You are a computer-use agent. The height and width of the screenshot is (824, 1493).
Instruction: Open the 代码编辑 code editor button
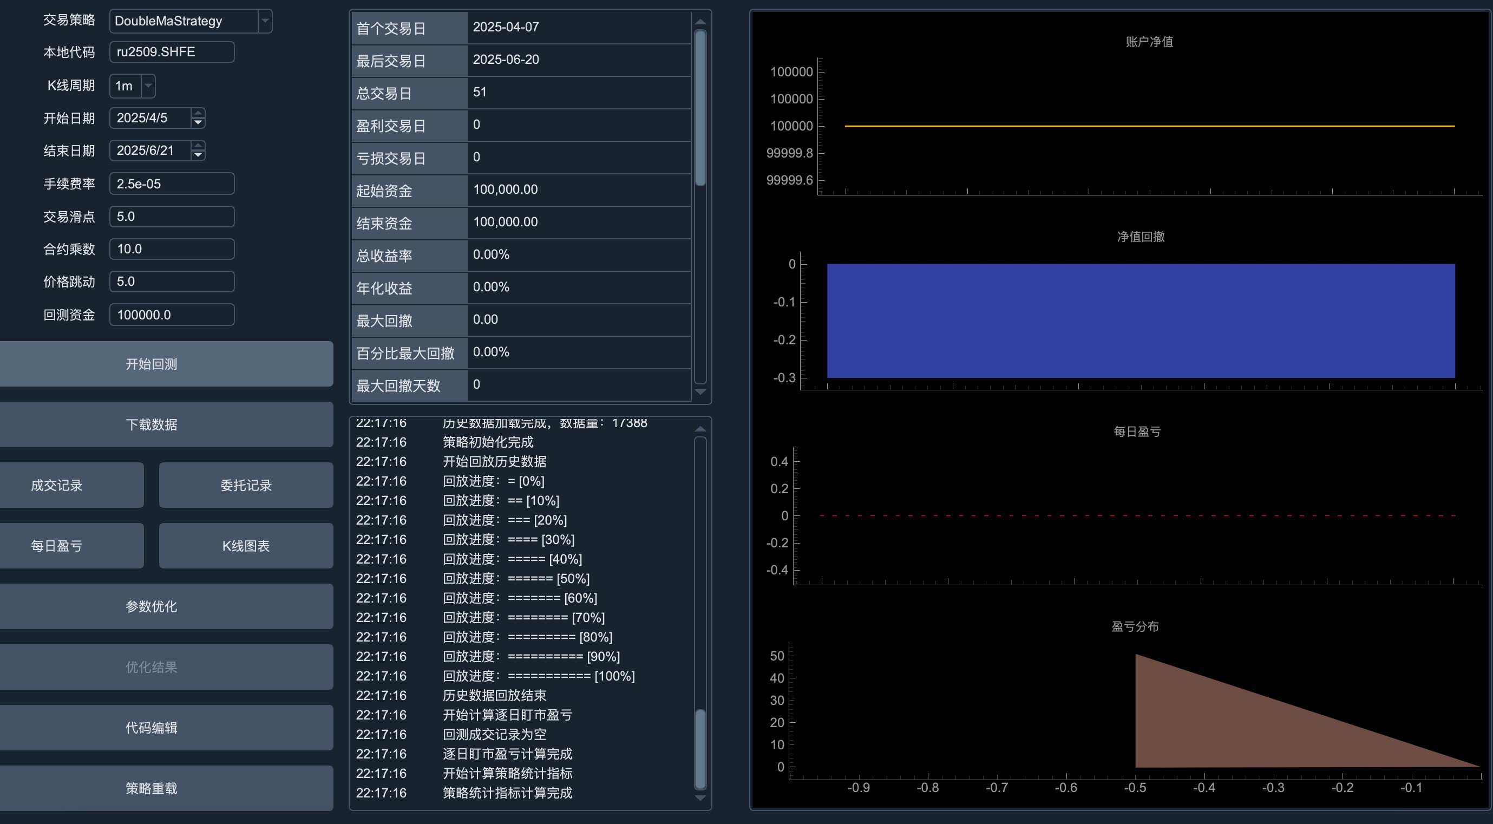[x=166, y=728]
